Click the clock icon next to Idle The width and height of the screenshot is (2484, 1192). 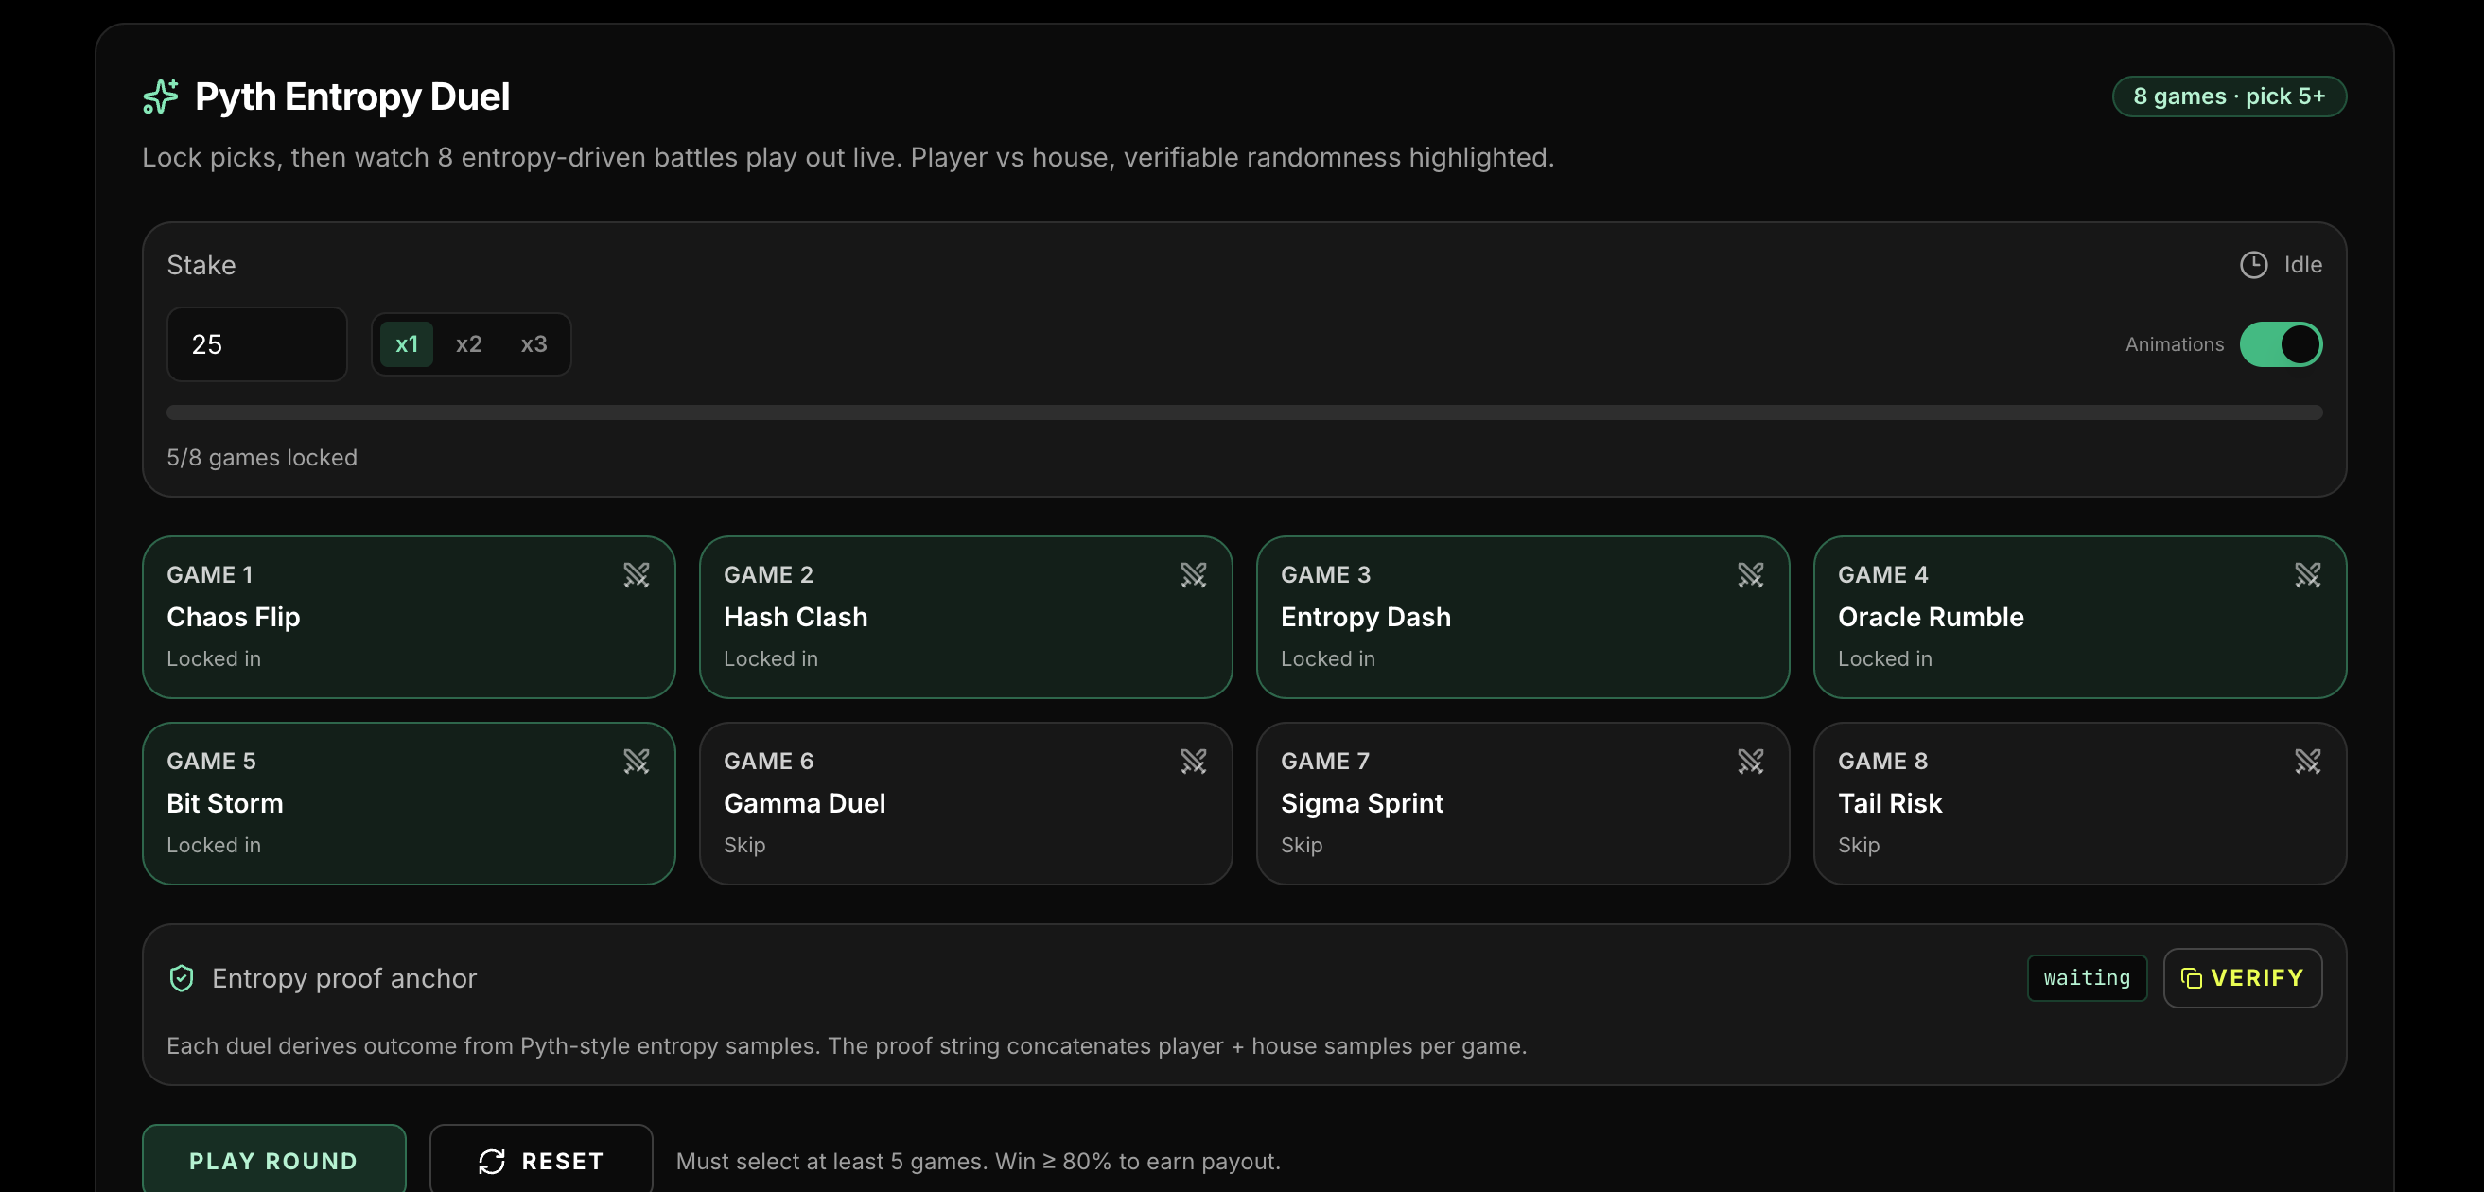[2252, 264]
